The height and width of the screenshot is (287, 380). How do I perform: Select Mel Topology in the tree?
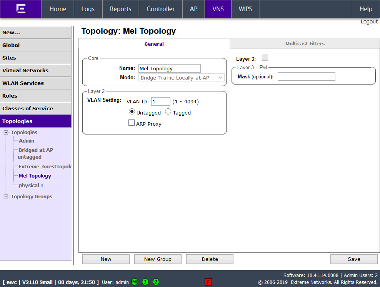(35, 176)
